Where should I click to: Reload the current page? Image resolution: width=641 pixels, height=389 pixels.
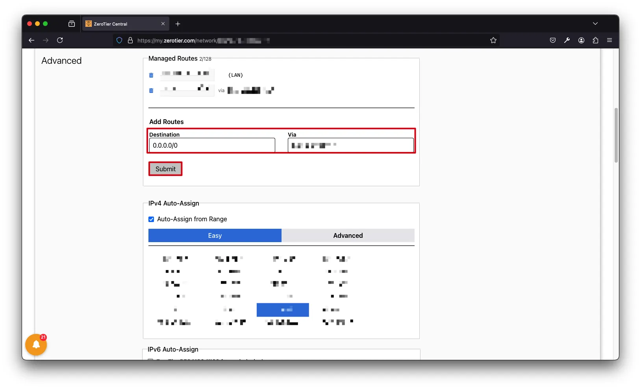pos(60,41)
